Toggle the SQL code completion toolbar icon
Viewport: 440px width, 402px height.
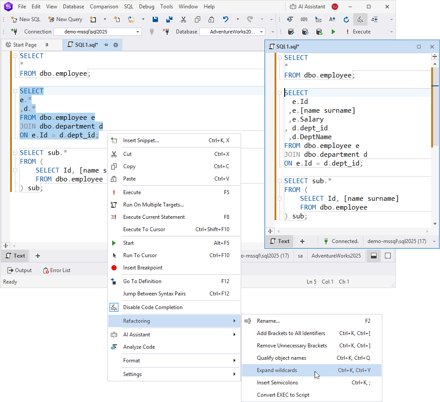point(360,19)
